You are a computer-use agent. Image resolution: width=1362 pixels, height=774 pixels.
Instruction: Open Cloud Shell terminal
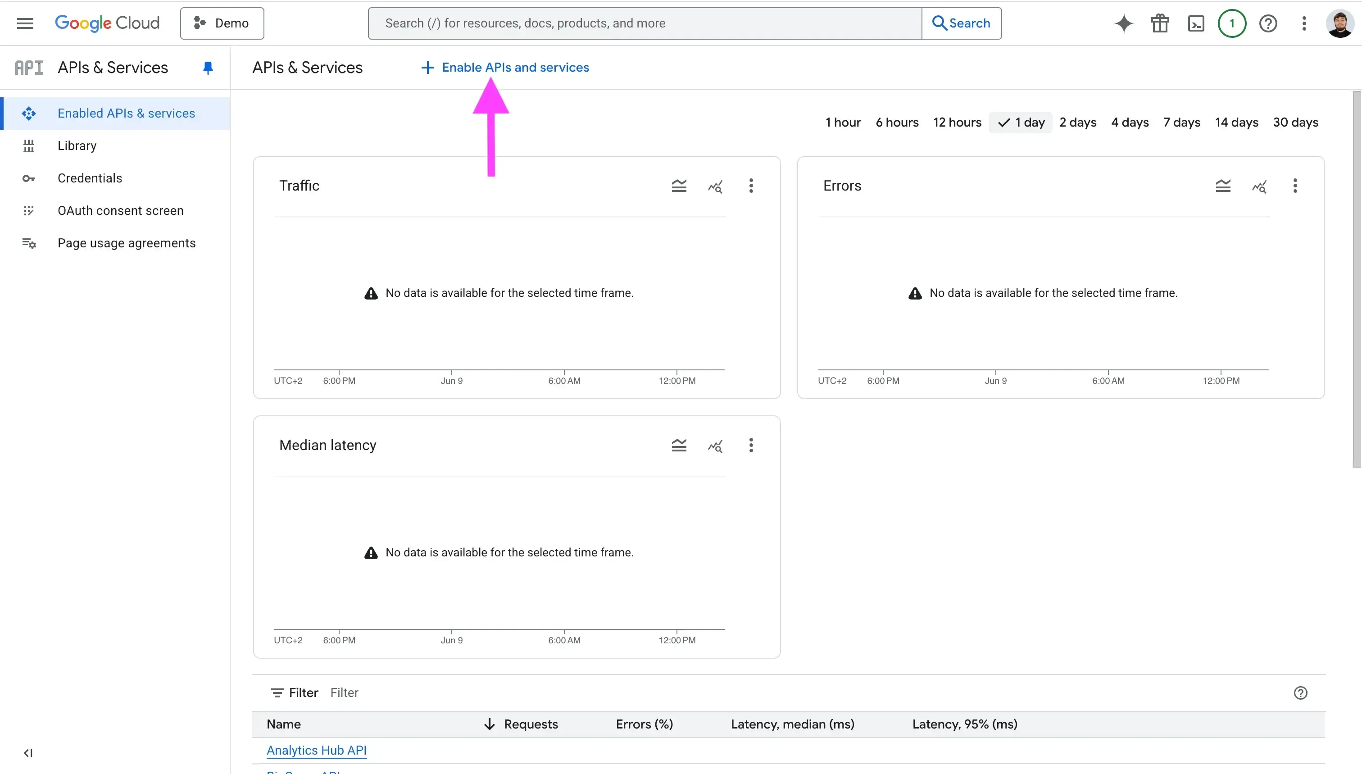tap(1196, 23)
